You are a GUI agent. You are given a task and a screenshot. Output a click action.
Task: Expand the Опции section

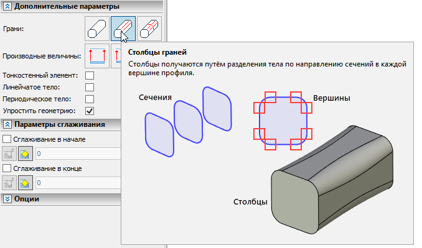point(7,199)
